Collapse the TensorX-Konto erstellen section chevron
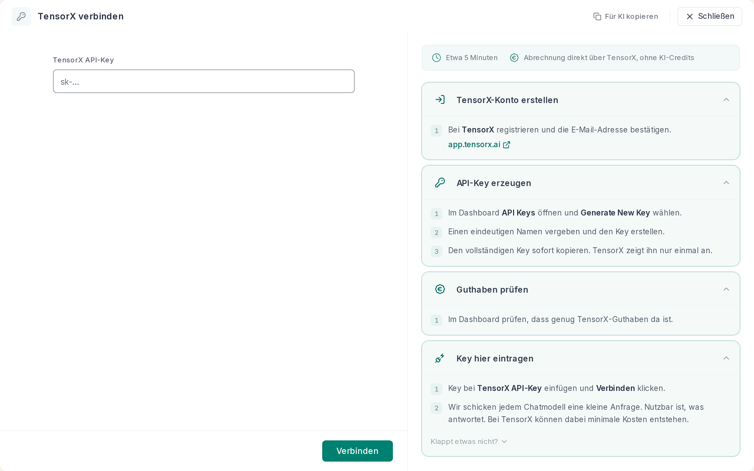This screenshot has height=471, width=754. [x=726, y=100]
